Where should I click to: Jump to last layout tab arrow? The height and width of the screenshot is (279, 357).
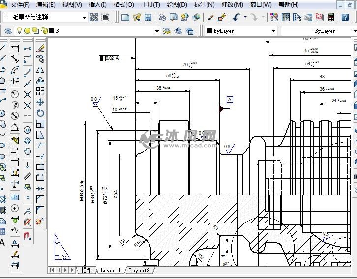[72, 270]
